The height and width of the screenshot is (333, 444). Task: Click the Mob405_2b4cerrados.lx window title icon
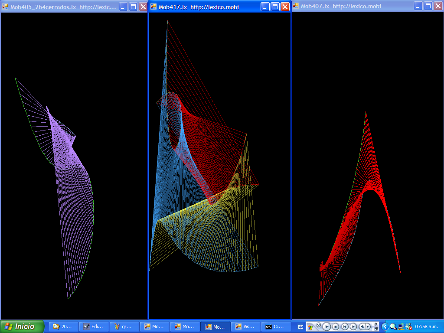[x=5, y=7]
